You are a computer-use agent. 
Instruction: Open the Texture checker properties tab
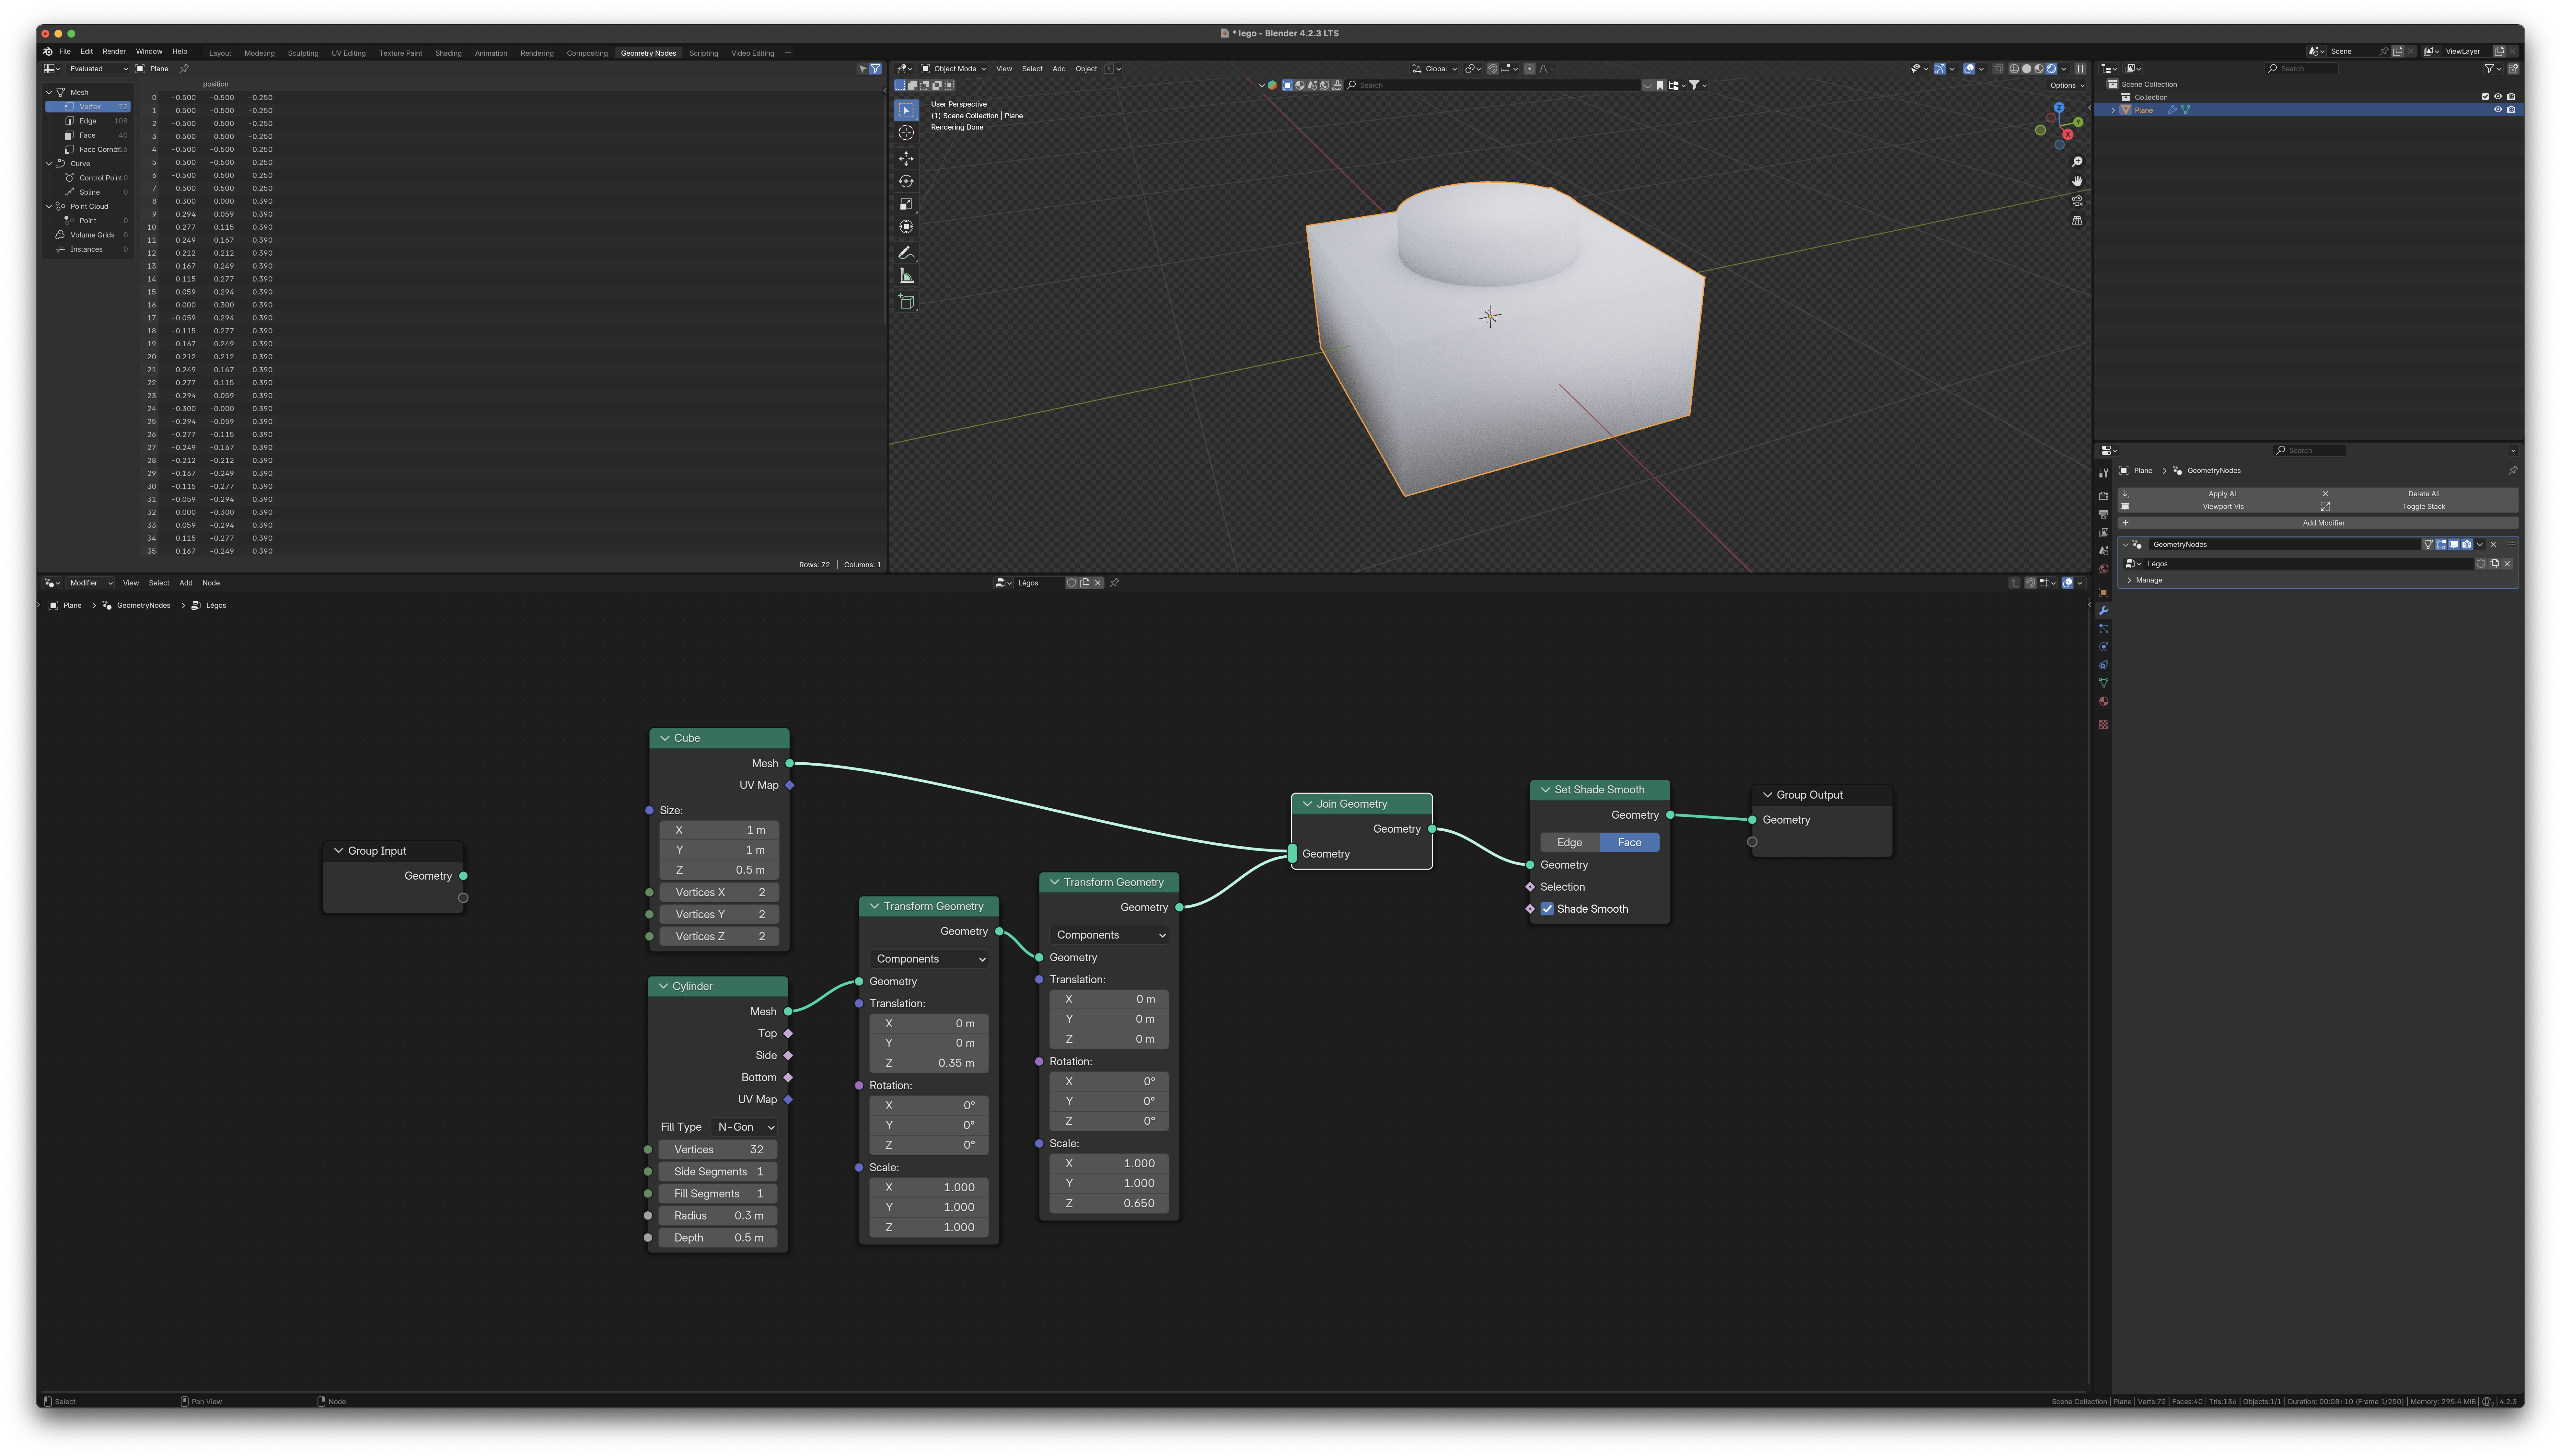tap(2104, 724)
